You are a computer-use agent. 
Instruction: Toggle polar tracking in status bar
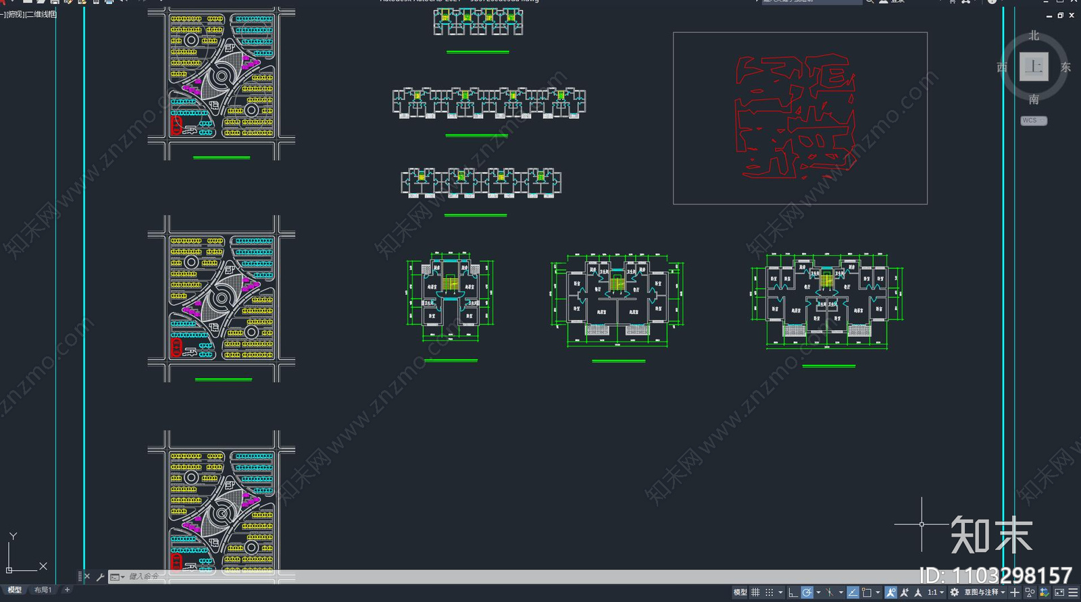tap(807, 593)
